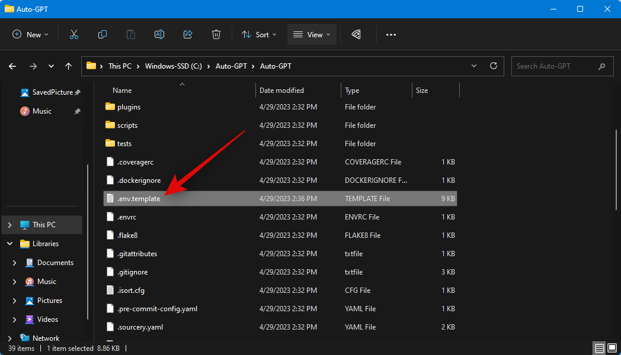Viewport: 621px width, 355px height.
Task: Click the .isort.cfg file icon
Action: pyautogui.click(x=110, y=290)
